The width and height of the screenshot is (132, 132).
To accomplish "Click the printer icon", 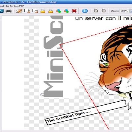I will tap(9, 11).
